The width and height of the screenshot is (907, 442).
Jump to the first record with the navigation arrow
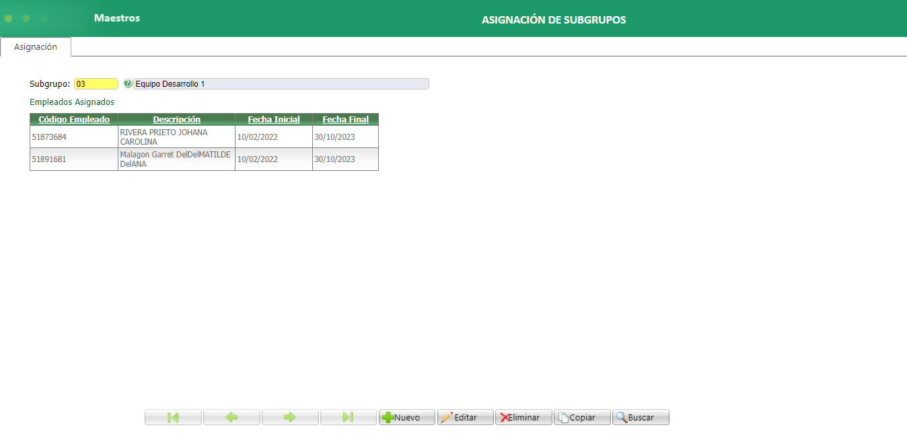(x=172, y=417)
